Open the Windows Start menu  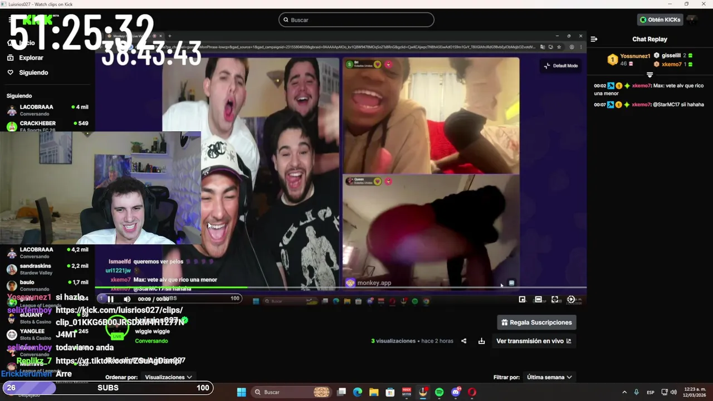click(x=241, y=392)
